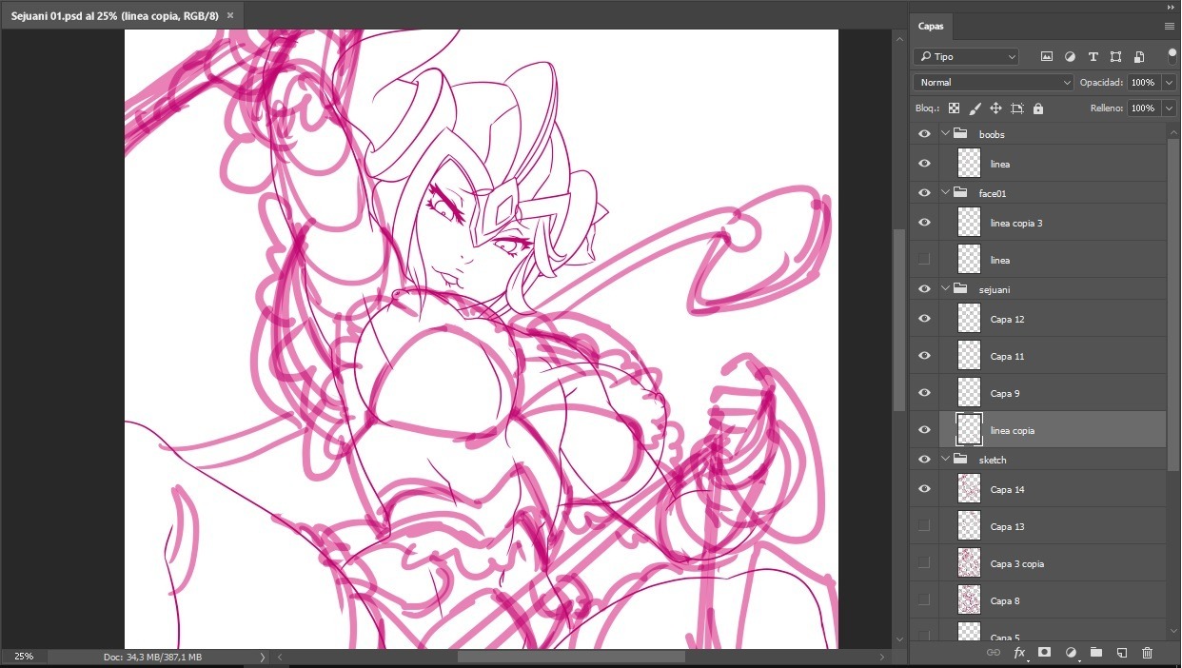Filter layers by type (T) icon
Screen dimensions: 1182x668
[1093, 57]
